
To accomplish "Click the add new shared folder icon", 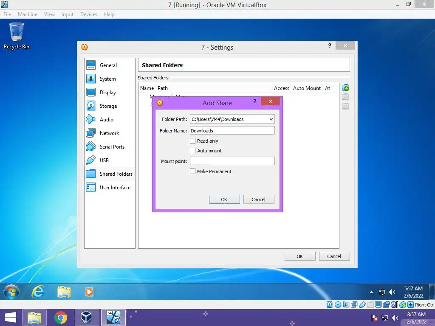I will coord(345,88).
